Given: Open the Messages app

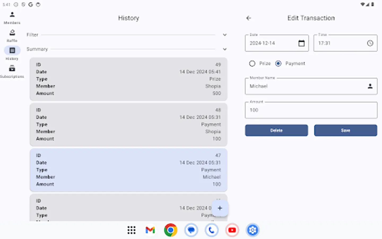Looking at the screenshot, I should pyautogui.click(x=191, y=230).
